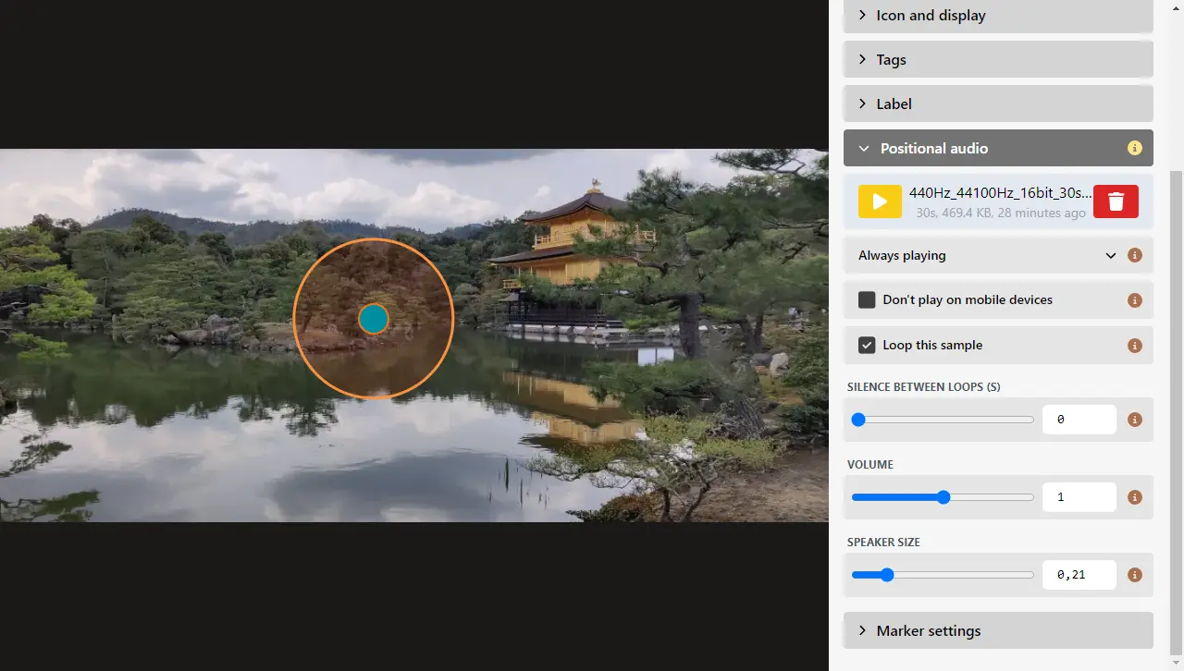The width and height of the screenshot is (1184, 671).
Task: Click info icon for silence between loops
Action: tap(1134, 420)
